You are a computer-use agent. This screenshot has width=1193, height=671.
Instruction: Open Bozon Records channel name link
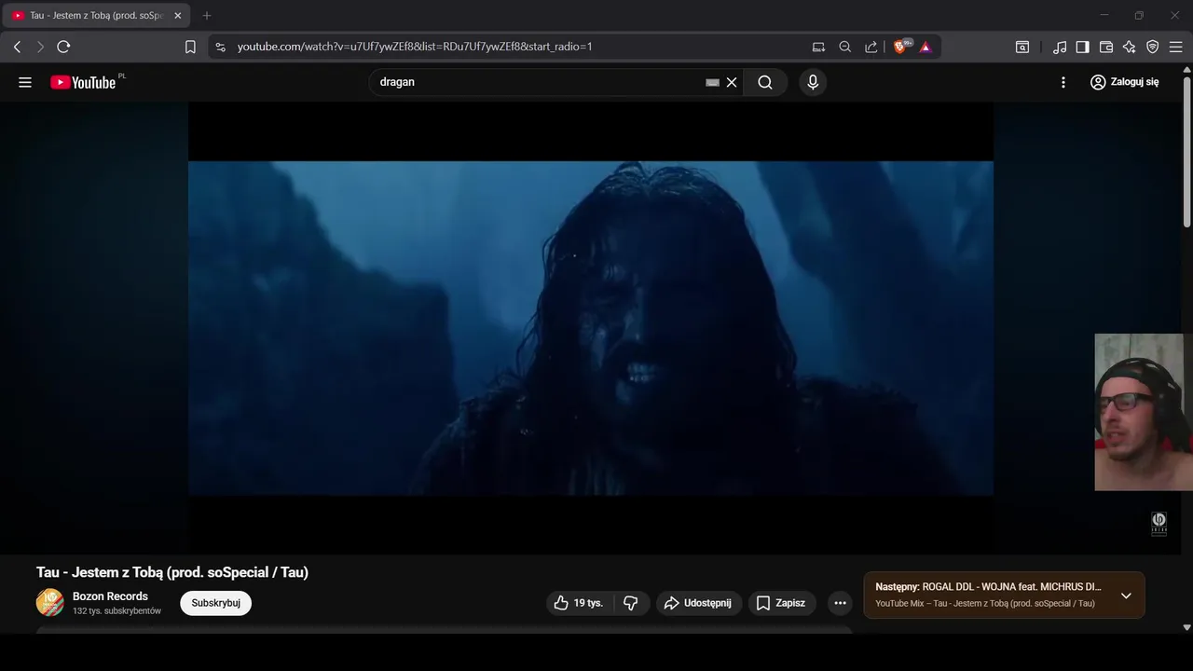click(x=110, y=596)
